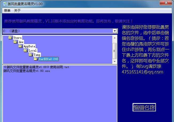The image size is (174, 122).
Task: Click the app icon in the title bar
Action: tap(5, 4)
